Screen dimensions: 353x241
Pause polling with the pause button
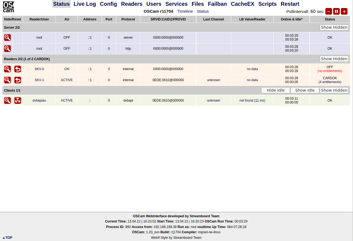point(336,11)
